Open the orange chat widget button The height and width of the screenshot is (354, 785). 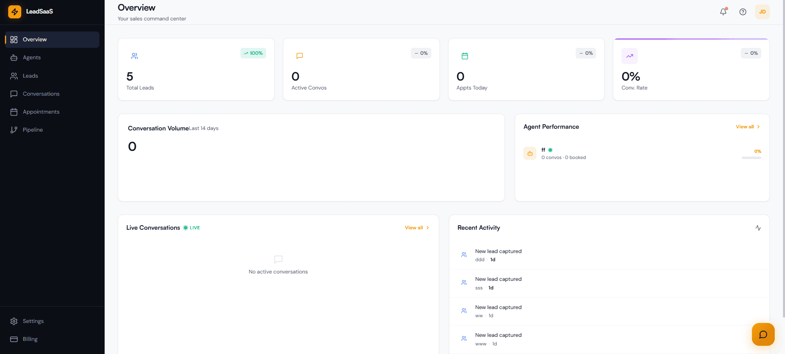point(763,334)
